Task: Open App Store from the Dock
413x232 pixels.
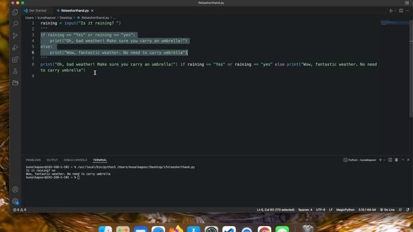Action: 194,229
